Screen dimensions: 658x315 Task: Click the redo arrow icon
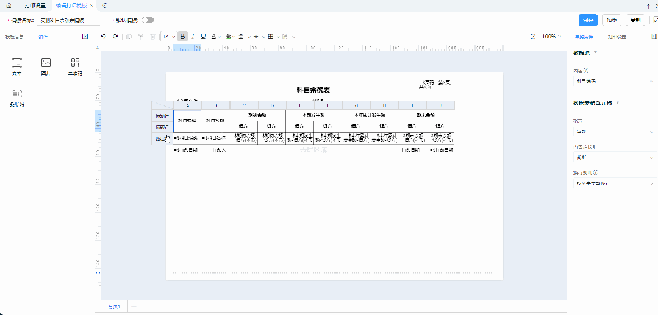point(113,37)
